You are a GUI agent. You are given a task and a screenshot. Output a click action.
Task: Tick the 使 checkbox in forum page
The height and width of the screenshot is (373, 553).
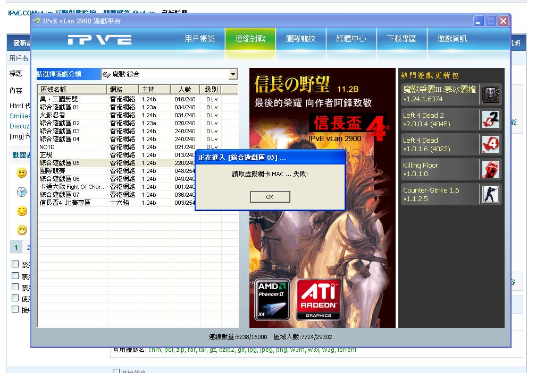[15, 298]
